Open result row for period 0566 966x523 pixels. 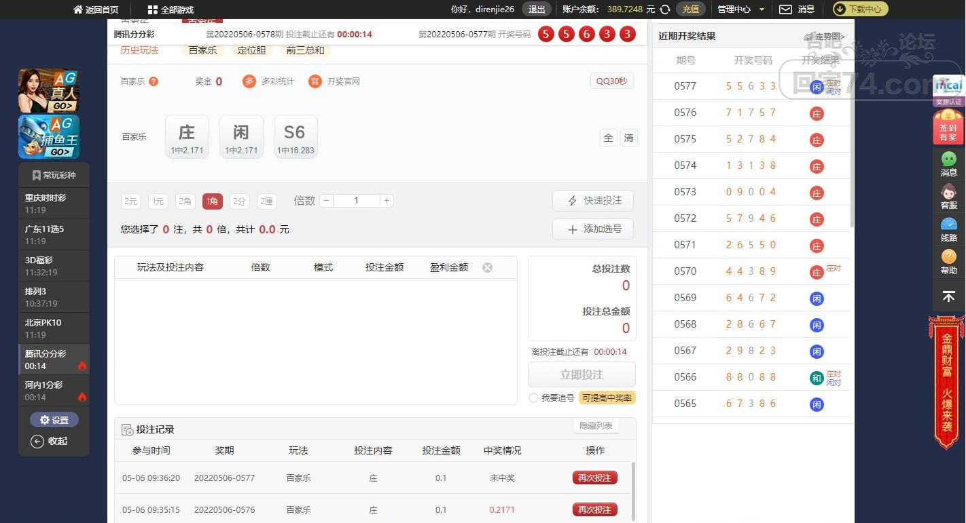point(751,377)
